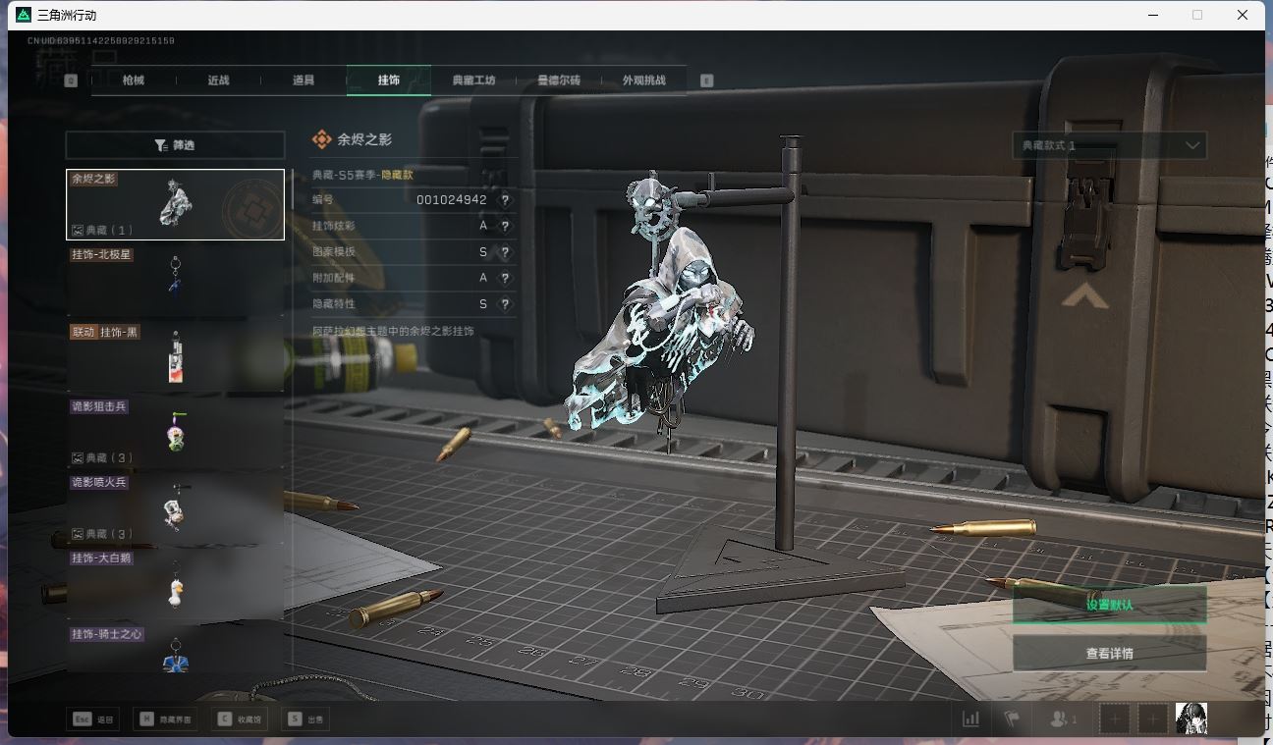Viewport: 1273px width, 745px height.
Task: Open the statistics bar chart icon
Action: 970,718
